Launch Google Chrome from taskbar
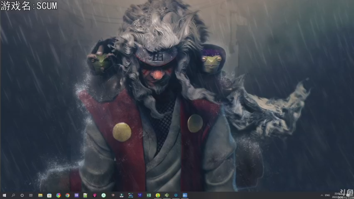The width and height of the screenshot is (354, 199). (67, 195)
